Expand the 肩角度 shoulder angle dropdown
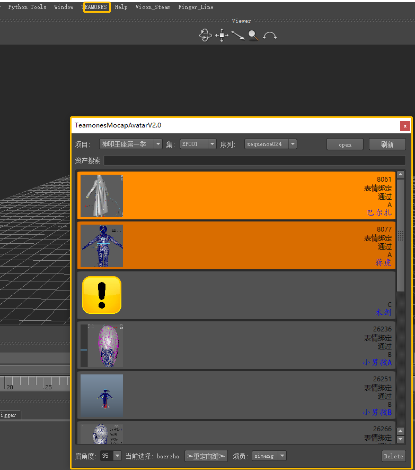415x470 pixels. [111, 456]
